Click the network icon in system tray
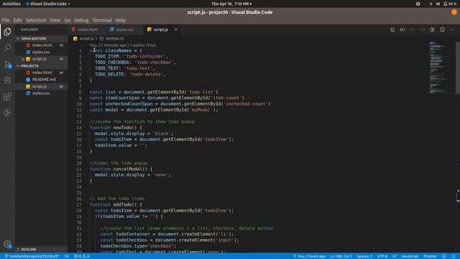The width and height of the screenshot is (460, 259). (x=431, y=4)
